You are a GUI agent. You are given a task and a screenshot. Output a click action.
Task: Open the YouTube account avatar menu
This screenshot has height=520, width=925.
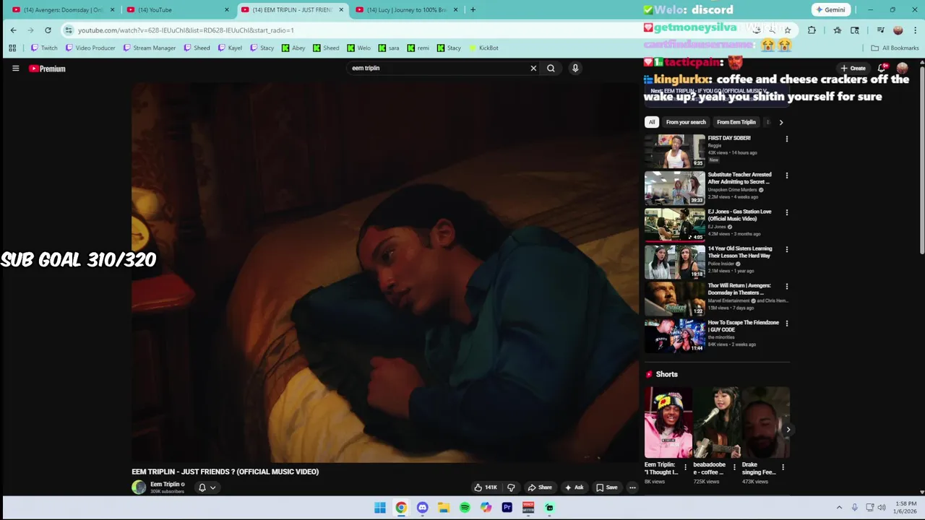[902, 68]
